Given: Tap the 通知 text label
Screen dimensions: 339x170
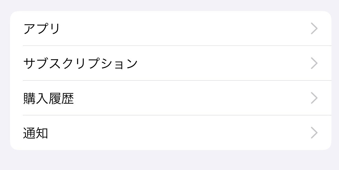Looking at the screenshot, I should (36, 133).
